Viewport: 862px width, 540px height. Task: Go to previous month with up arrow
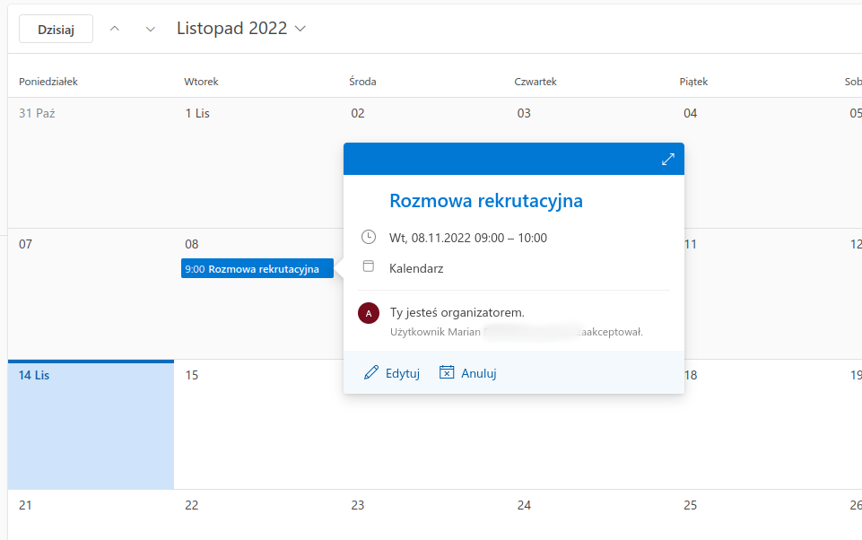pyautogui.click(x=114, y=29)
